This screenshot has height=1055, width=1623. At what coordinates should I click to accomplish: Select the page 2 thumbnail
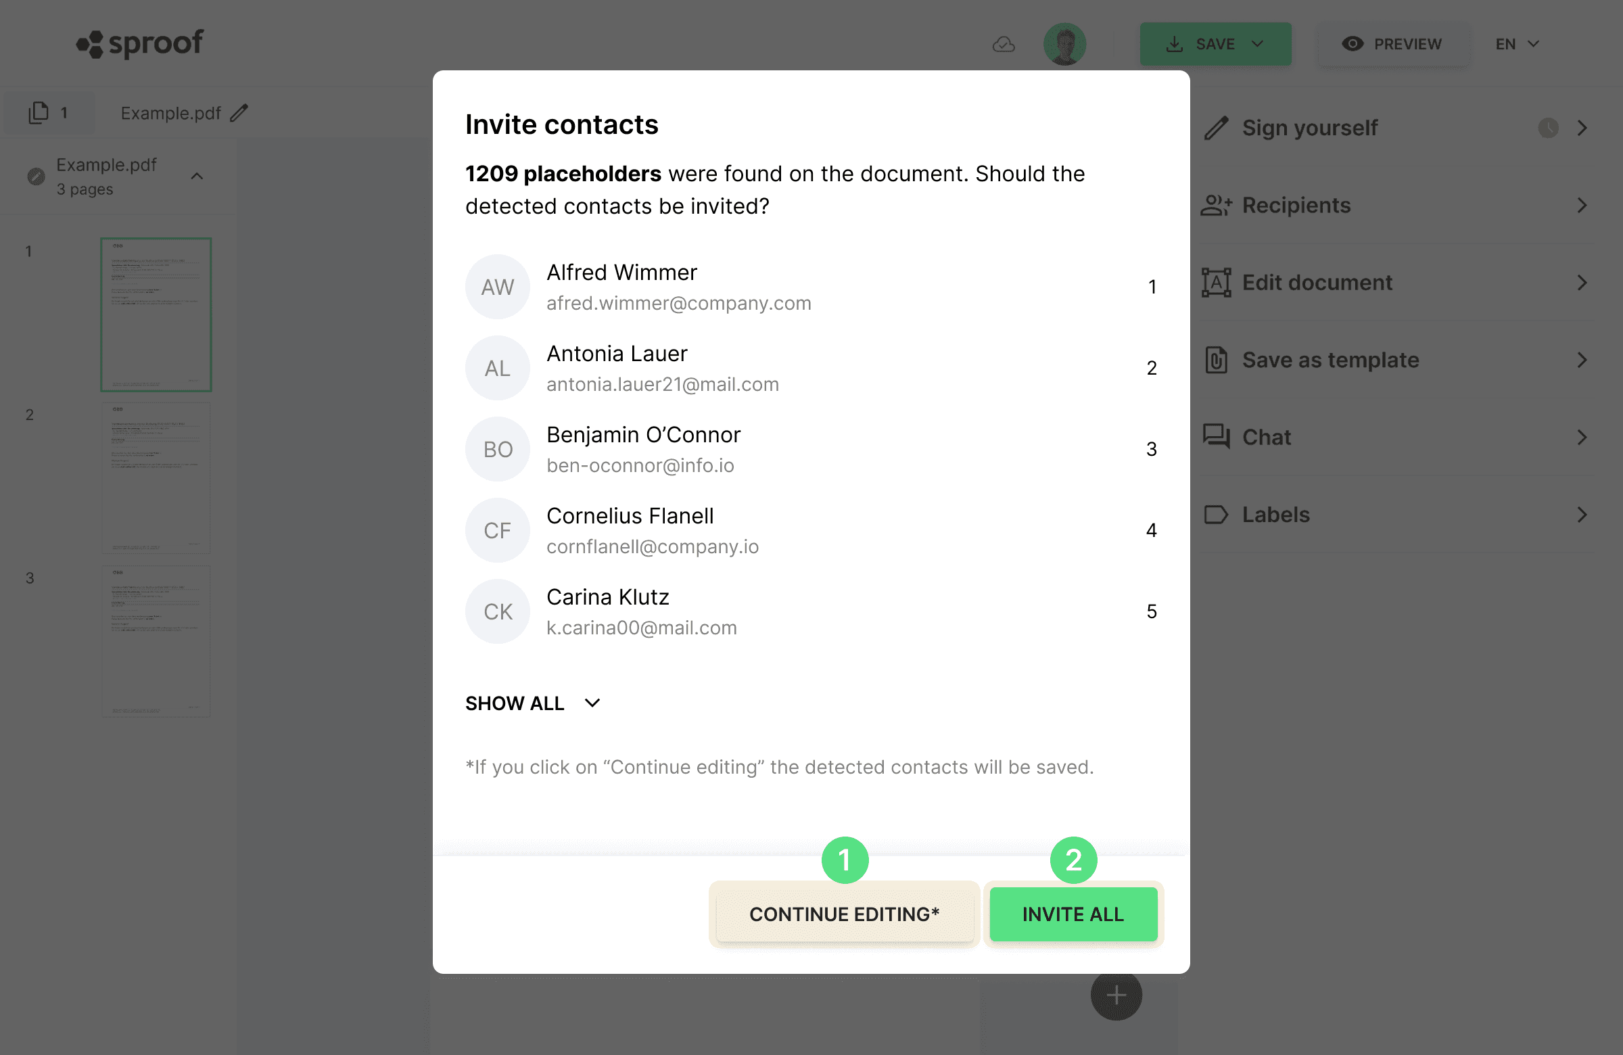point(156,477)
